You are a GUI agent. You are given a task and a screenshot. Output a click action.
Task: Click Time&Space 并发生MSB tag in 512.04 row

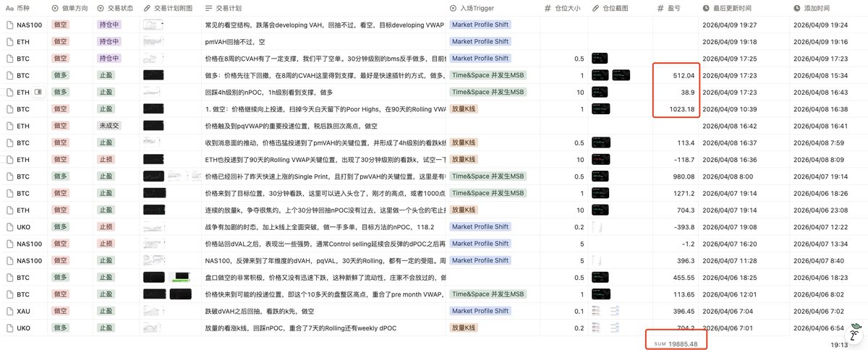point(487,75)
